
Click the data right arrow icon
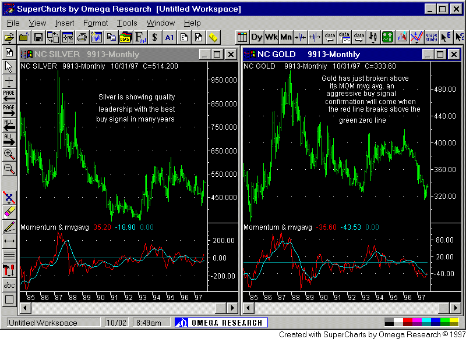(x=359, y=37)
